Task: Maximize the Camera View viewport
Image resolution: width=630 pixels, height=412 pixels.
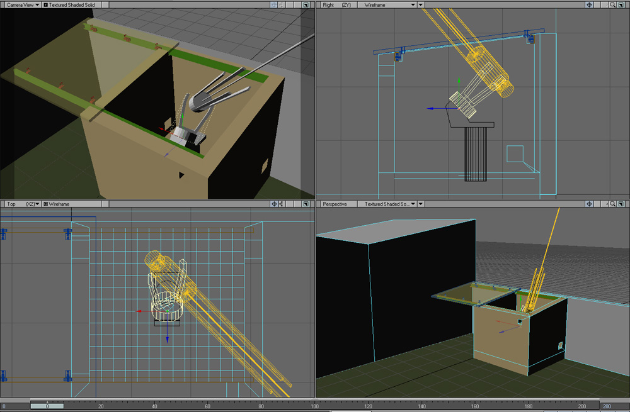Action: pos(306,4)
